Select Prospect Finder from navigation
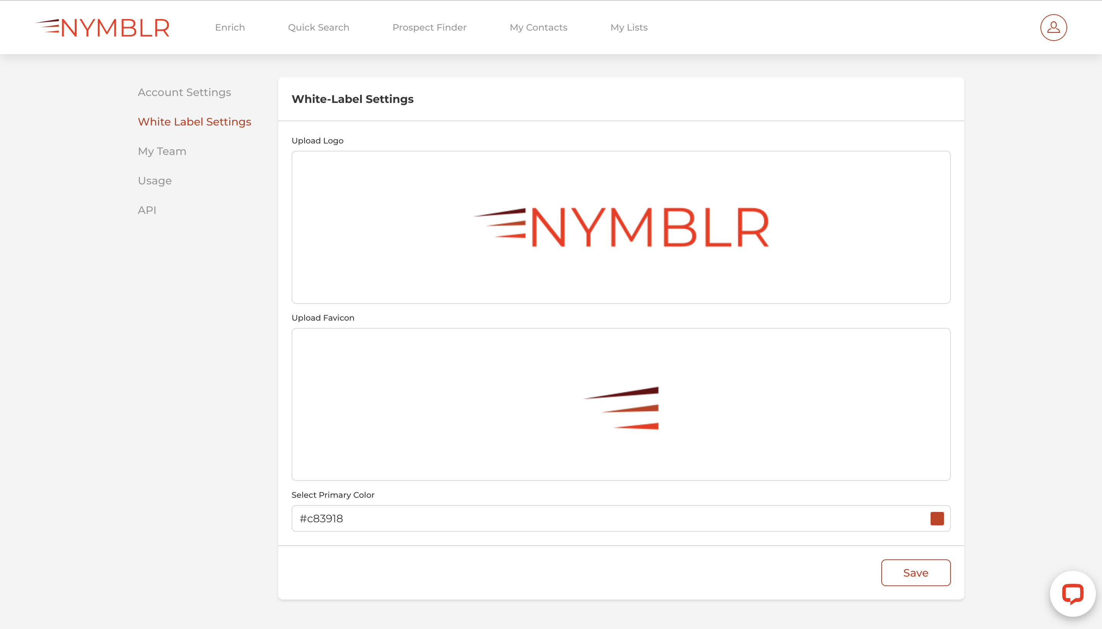 429,27
